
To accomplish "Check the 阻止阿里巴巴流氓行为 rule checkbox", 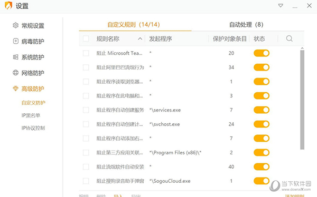I will (x=86, y=67).
